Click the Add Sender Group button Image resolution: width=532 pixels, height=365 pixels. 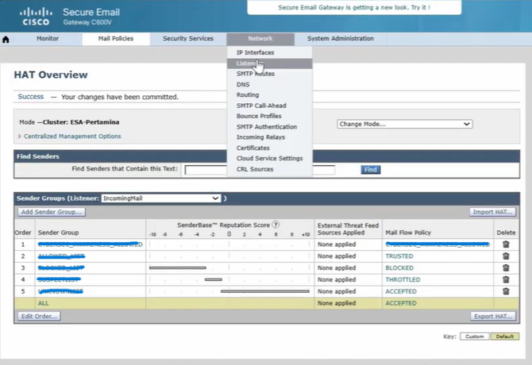(x=52, y=212)
